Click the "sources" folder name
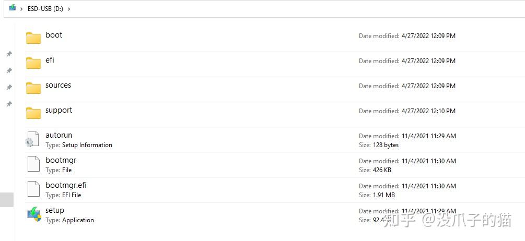Image resolution: width=525 pixels, height=241 pixels. click(x=58, y=85)
